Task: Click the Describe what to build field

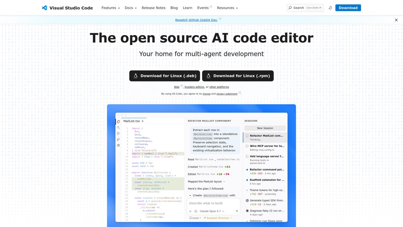Action: point(214,203)
